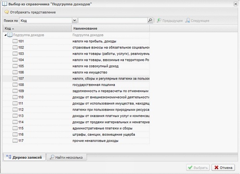The height and width of the screenshot is (174, 240).
Task: Click the 'Наименование' column header
Action: pos(111,28)
